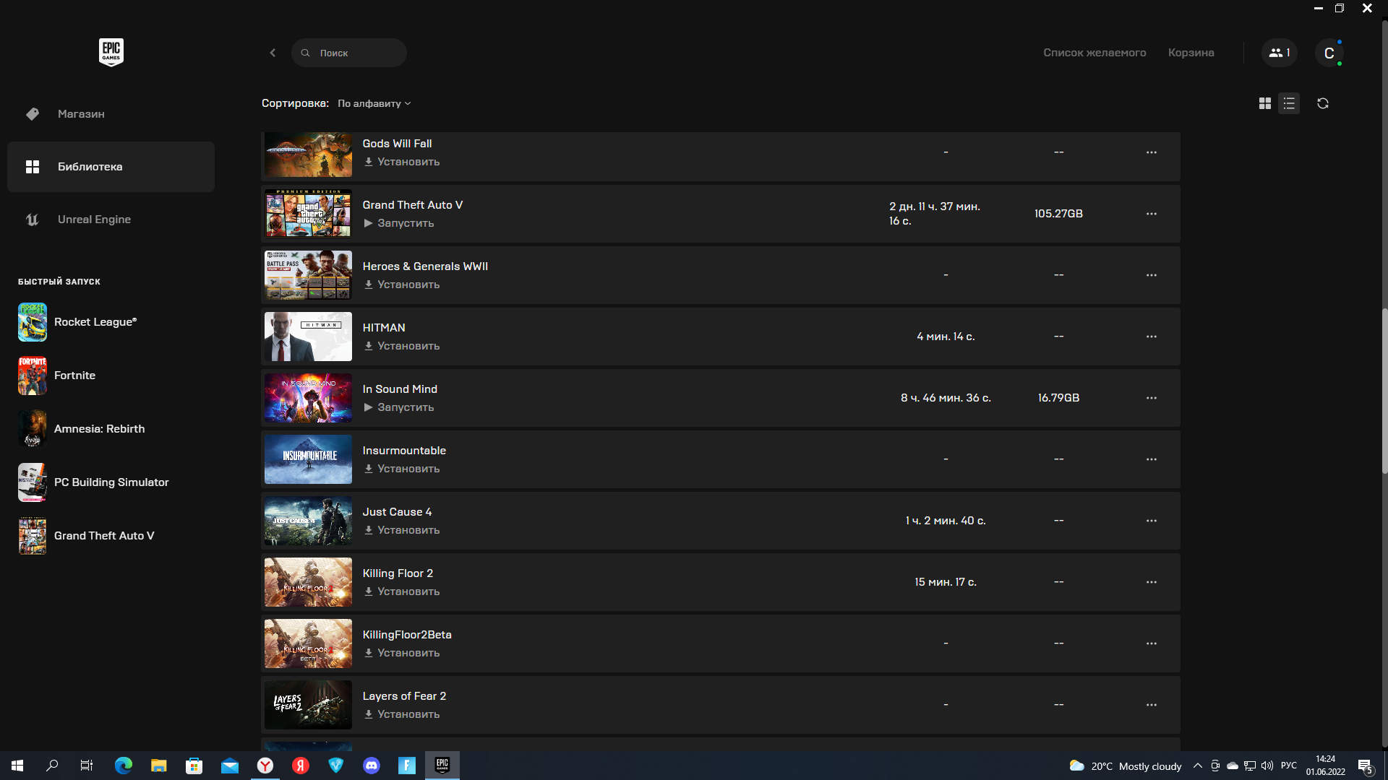Open options menu for In Sound Mind
The height and width of the screenshot is (780, 1388).
coord(1151,398)
